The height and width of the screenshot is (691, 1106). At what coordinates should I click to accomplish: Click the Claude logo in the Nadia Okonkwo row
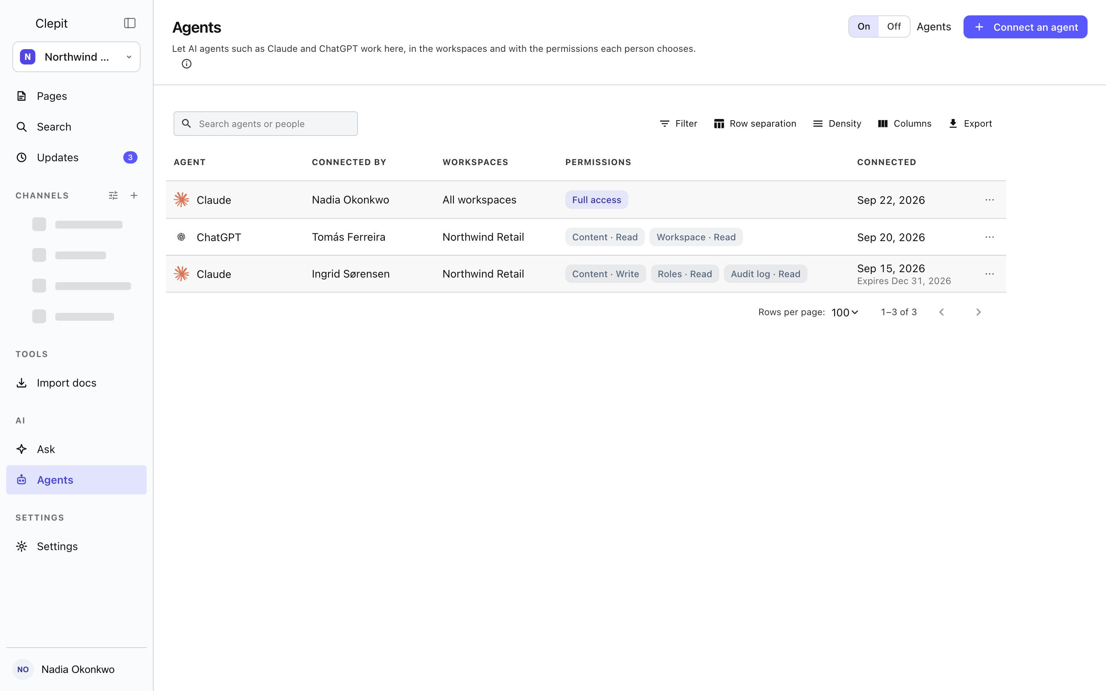click(x=181, y=200)
